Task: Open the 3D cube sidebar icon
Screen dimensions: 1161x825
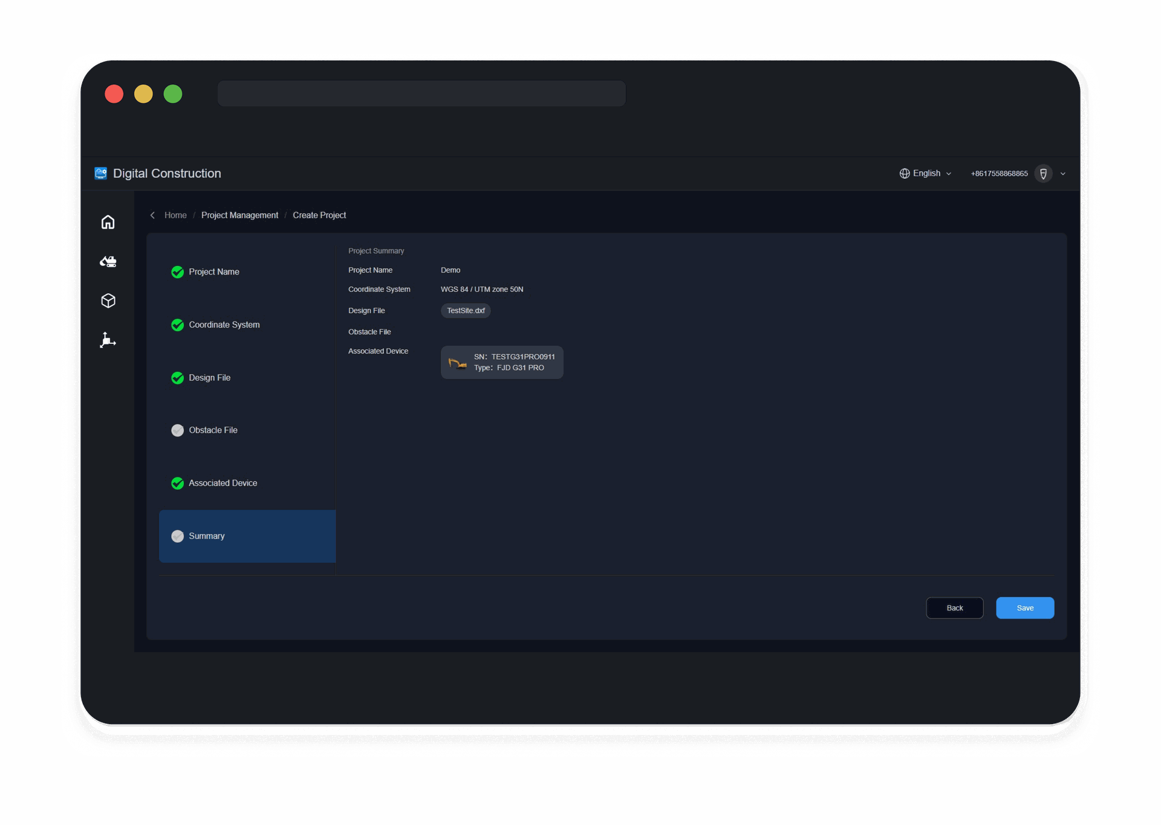Action: tap(108, 301)
